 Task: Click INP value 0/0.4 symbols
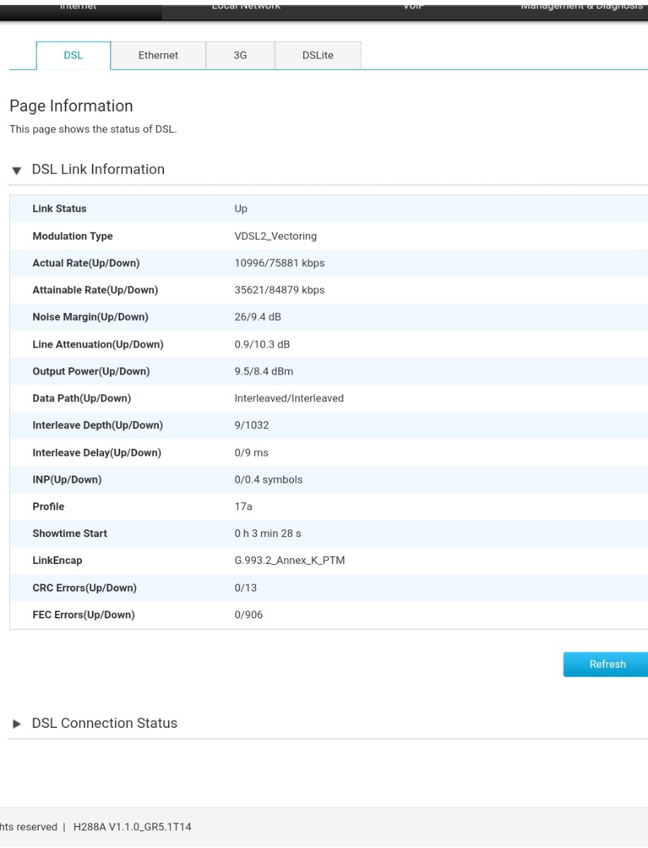point(269,480)
